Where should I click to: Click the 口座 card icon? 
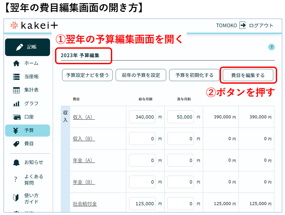click(x=16, y=117)
